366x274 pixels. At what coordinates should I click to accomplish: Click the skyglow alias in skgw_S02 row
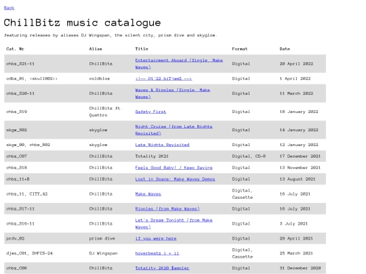[x=98, y=130]
